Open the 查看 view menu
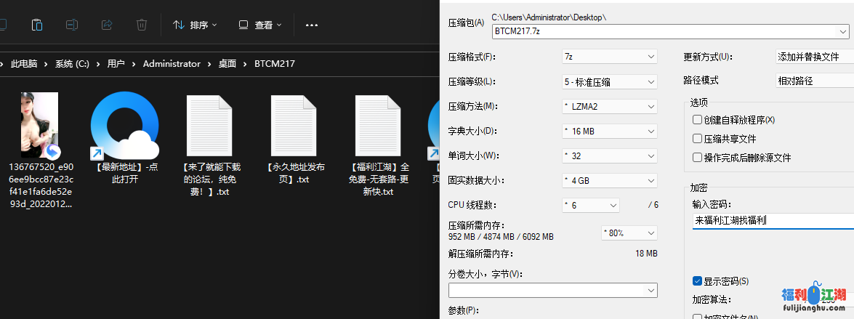The width and height of the screenshot is (854, 319). point(258,25)
